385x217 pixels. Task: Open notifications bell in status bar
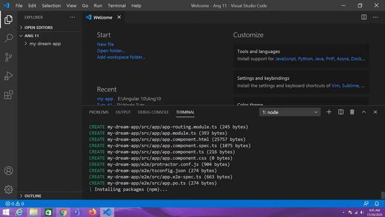(x=377, y=204)
